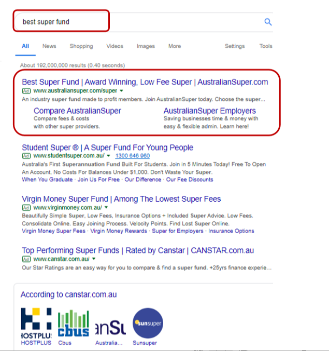Open the Australia... text label link
Screen dimensions: 329x351
pos(109,343)
